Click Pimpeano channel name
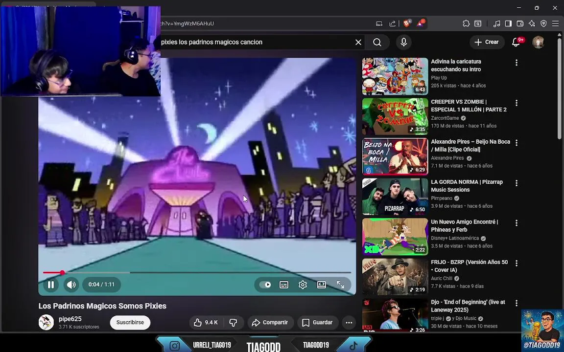Screen dimensions: 564x352 click(442, 198)
